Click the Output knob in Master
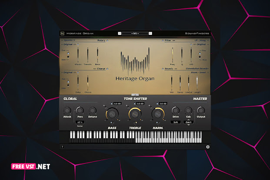The image size is (270, 180). coord(201,110)
